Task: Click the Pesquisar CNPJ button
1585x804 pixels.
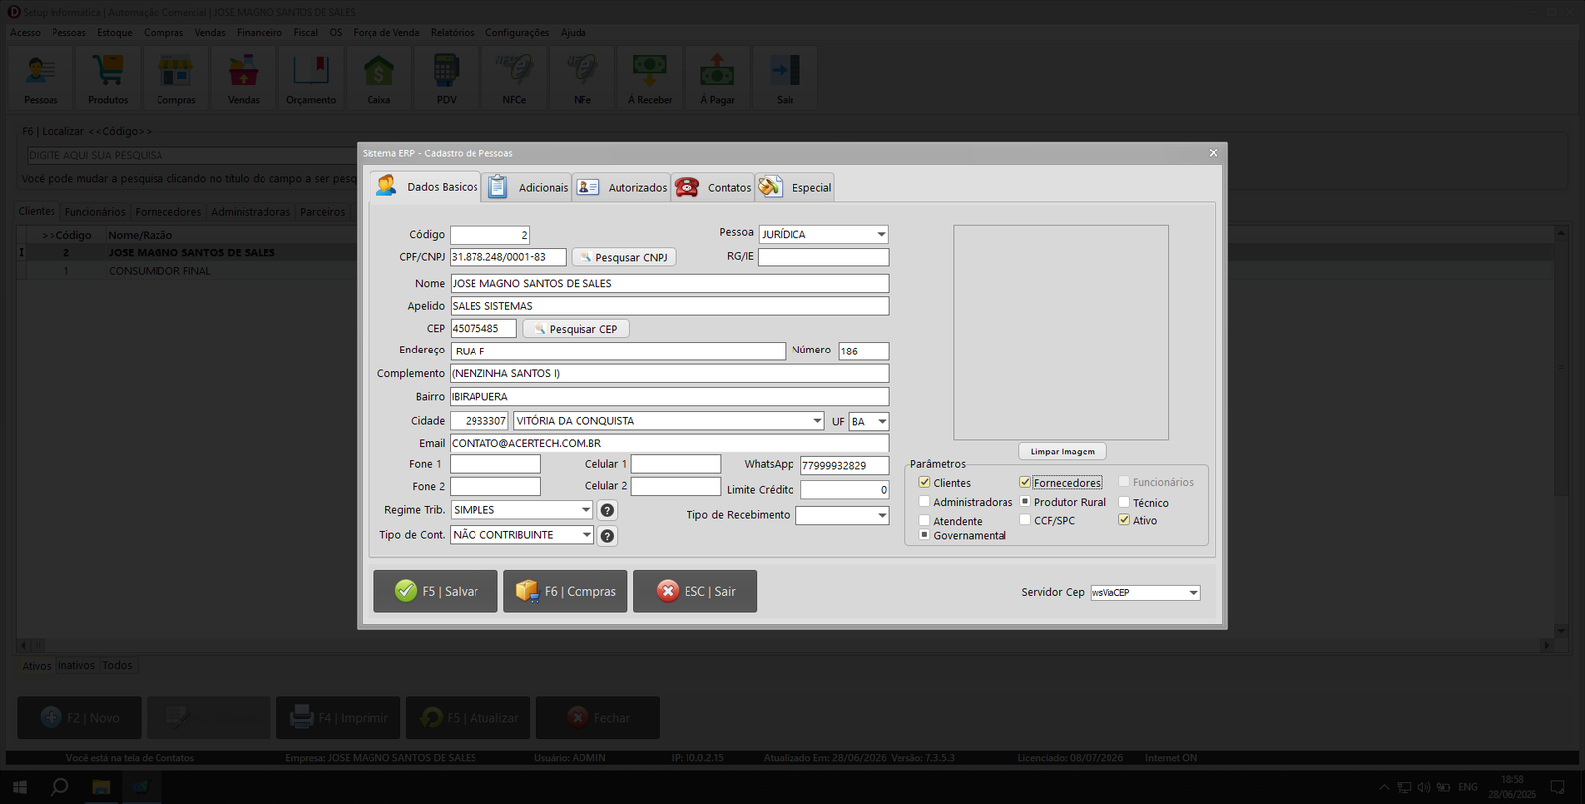Action: (x=623, y=257)
